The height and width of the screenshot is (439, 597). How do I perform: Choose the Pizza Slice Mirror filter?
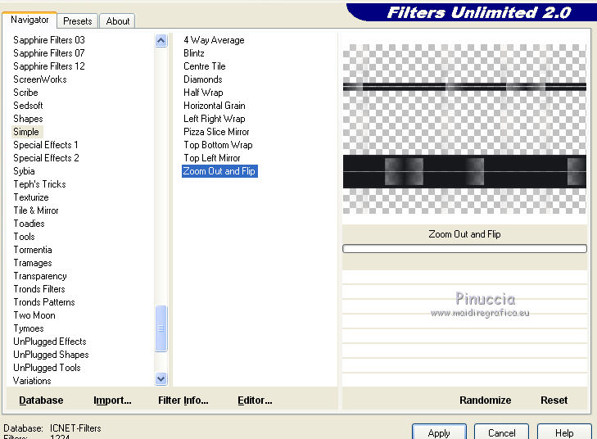pos(216,132)
